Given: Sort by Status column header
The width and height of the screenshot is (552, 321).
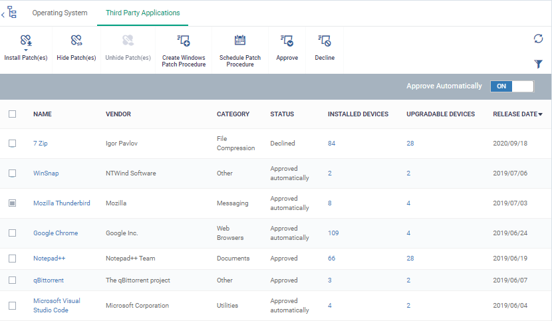Looking at the screenshot, I should click(x=282, y=114).
